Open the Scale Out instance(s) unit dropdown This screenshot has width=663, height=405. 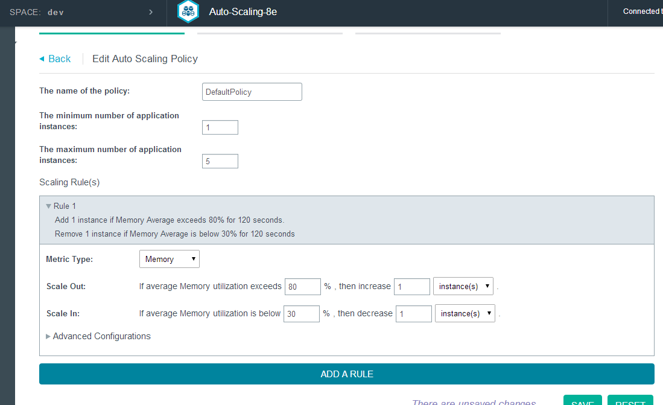(463, 287)
